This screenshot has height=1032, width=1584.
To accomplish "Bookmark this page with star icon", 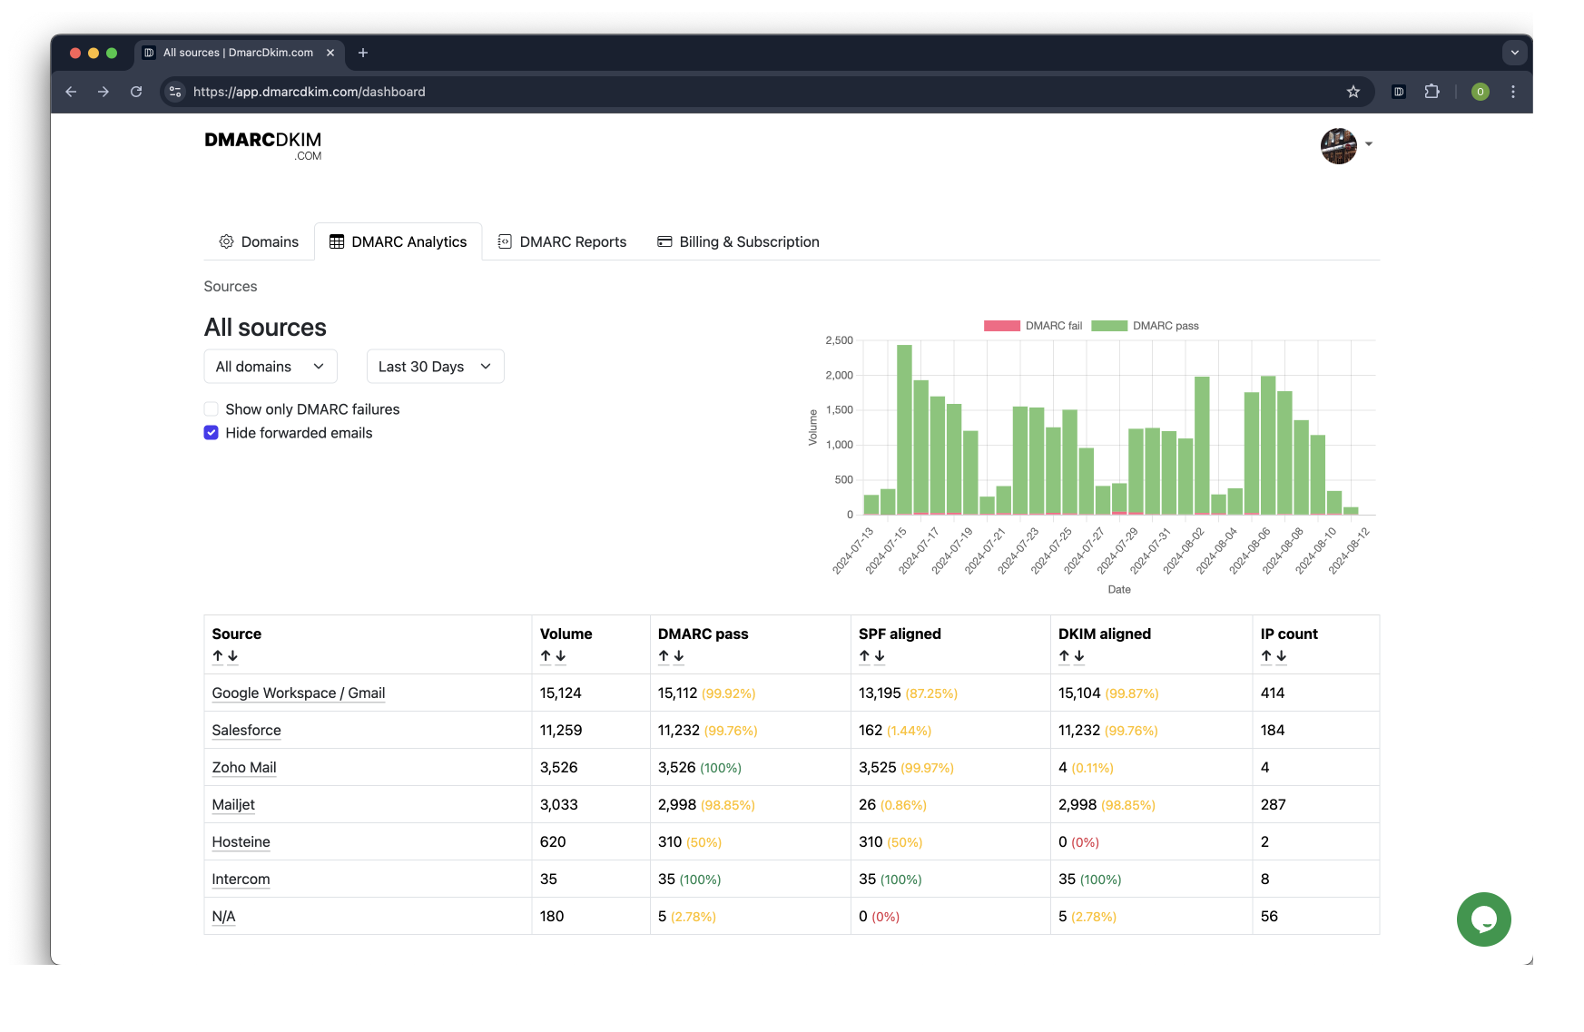I will 1353,92.
